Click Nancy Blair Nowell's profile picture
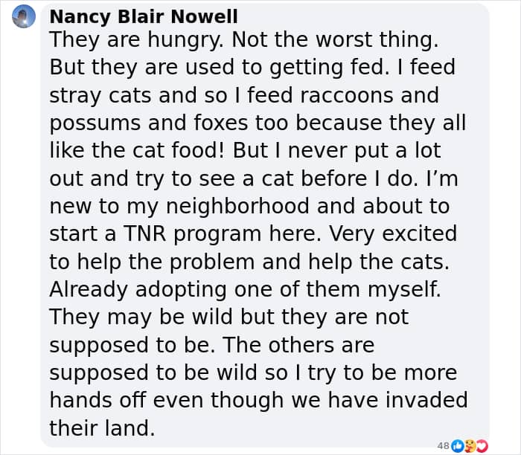This screenshot has height=455, width=521. coord(24,18)
